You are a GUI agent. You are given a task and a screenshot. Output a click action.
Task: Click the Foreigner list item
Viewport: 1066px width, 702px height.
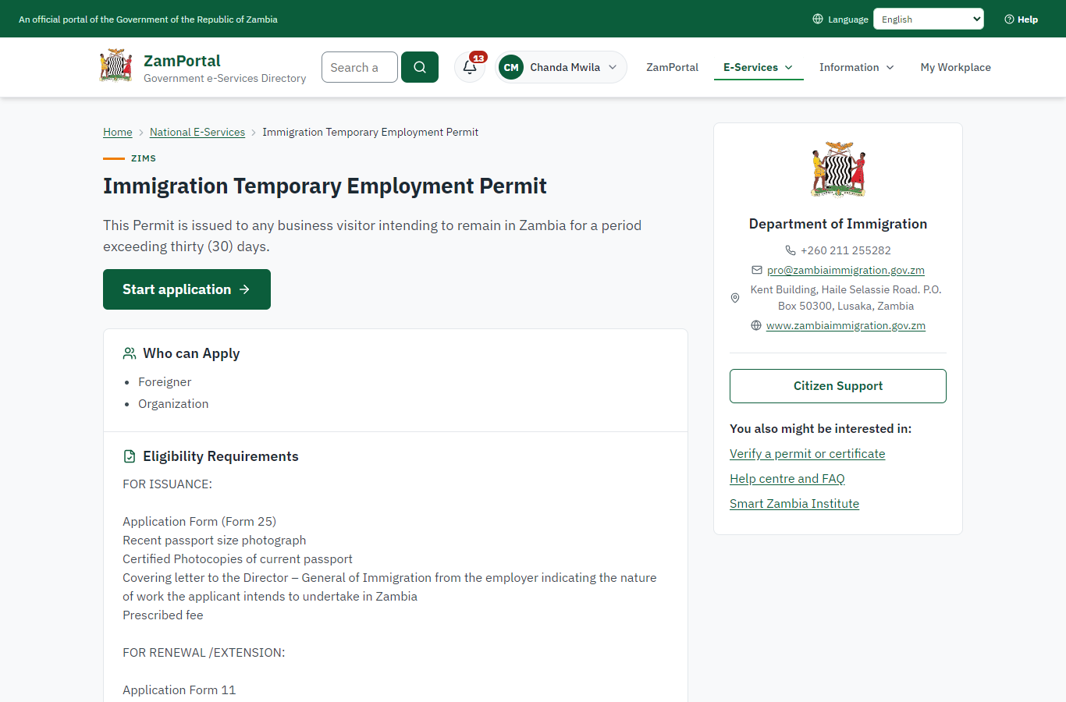[x=165, y=382]
